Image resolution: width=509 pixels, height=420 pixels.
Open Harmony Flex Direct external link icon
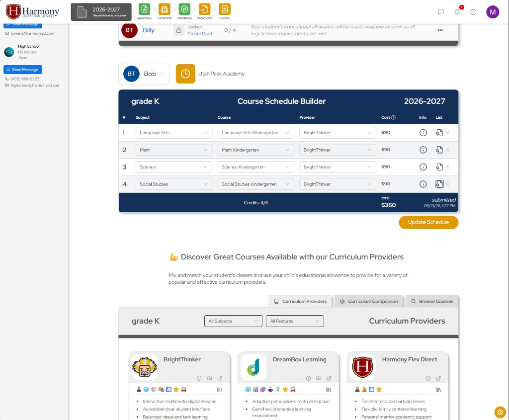point(438,378)
